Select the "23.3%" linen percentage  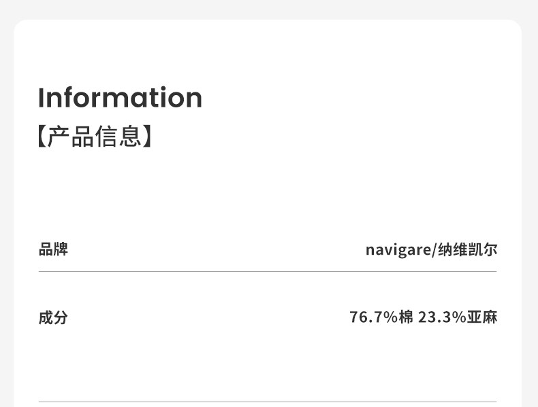coord(442,317)
